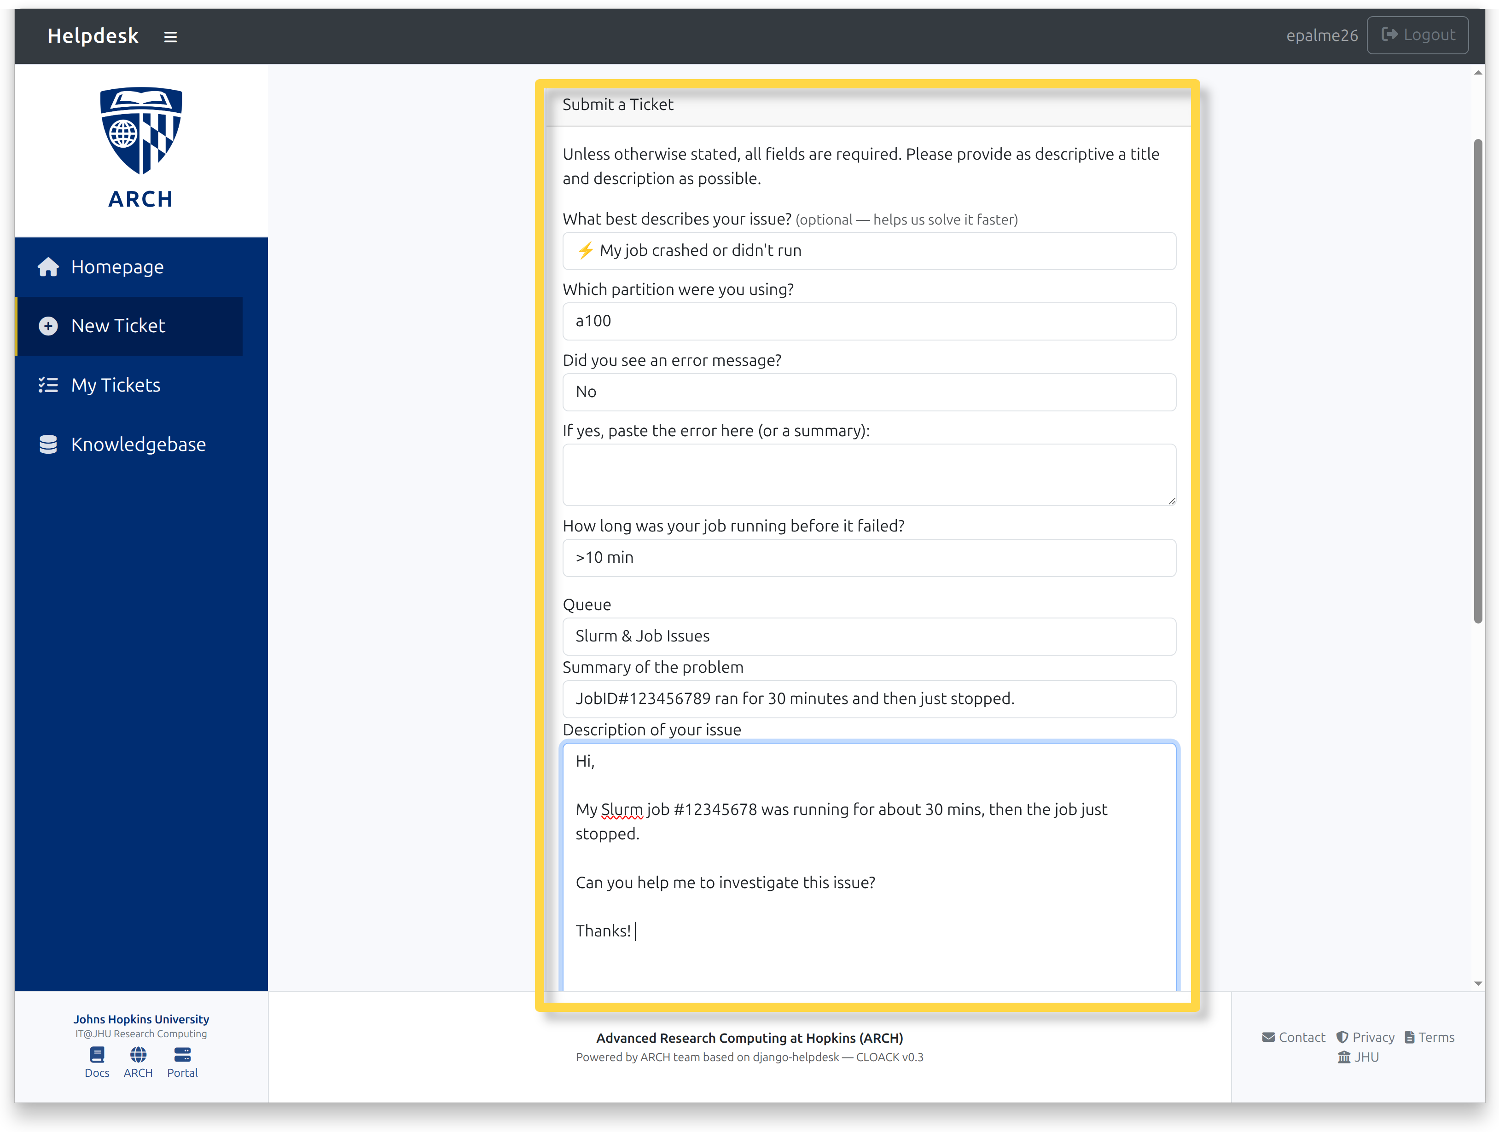Open My Tickets in sidebar
Image resolution: width=1499 pixels, height=1132 pixels.
point(129,385)
